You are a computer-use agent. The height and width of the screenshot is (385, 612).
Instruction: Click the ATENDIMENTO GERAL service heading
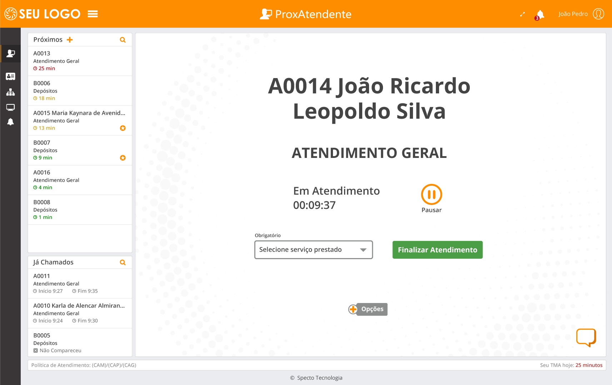[x=369, y=153]
